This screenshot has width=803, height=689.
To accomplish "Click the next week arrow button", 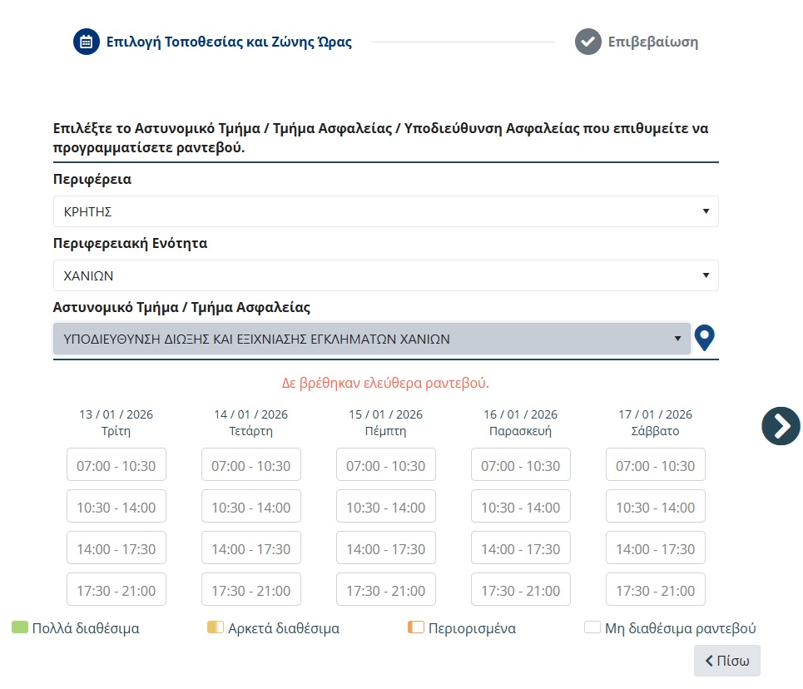I will (781, 425).
